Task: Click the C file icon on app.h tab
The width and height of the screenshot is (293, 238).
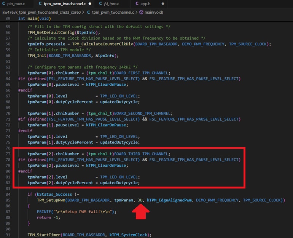Action: point(137,4)
